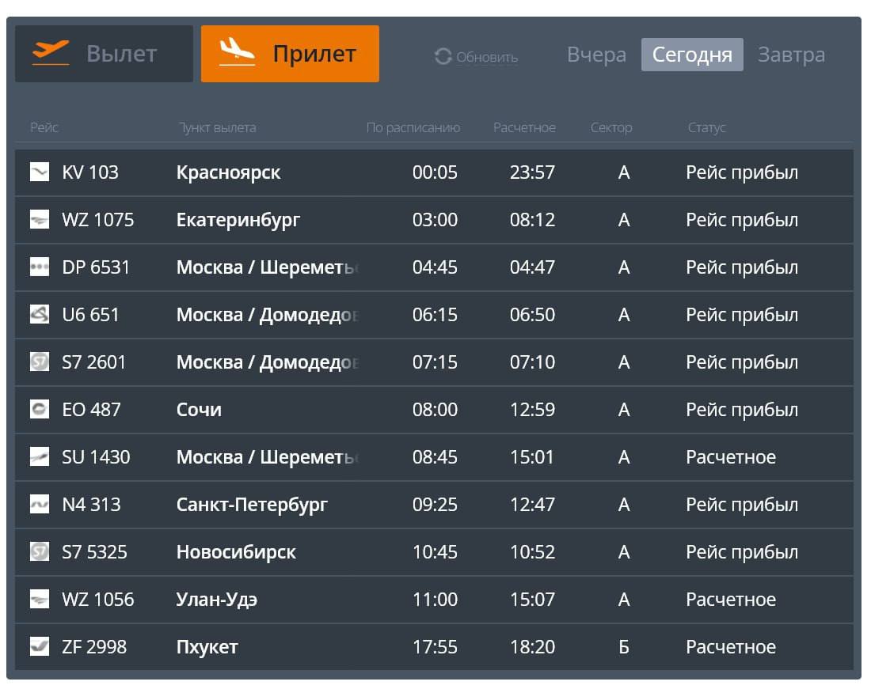The height and width of the screenshot is (689, 890).
Task: Click airline logo next to WZ 1075
Action: click(x=40, y=220)
